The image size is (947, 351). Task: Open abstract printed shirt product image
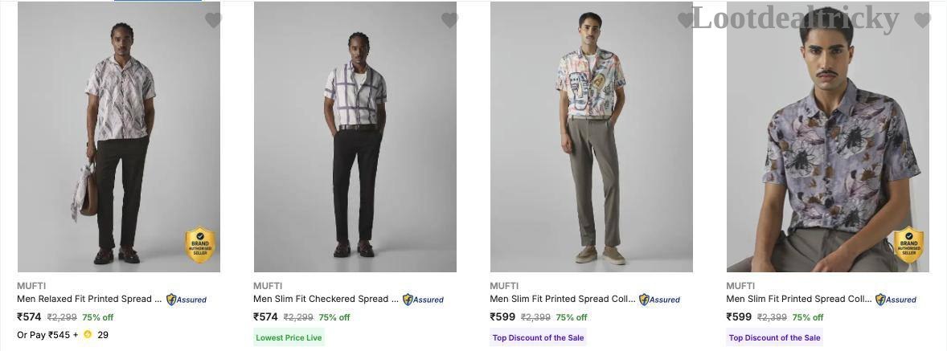(x=591, y=137)
